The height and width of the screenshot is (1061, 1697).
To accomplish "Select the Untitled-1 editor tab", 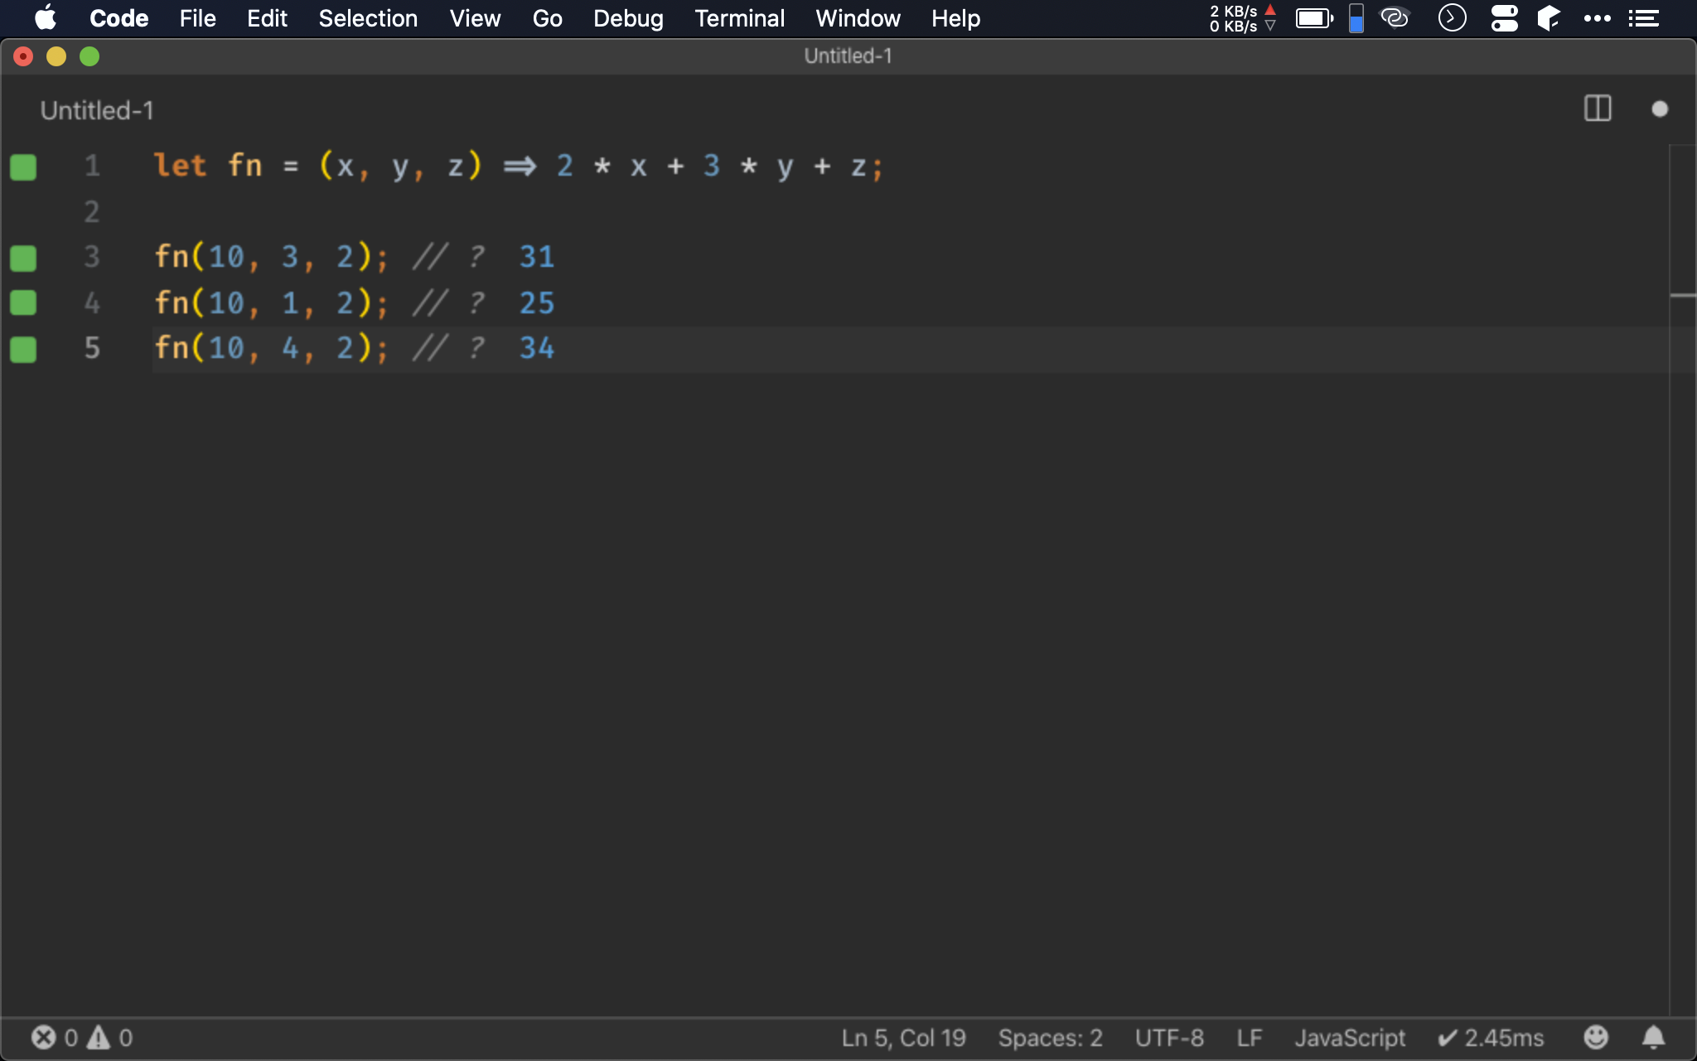I will [97, 110].
